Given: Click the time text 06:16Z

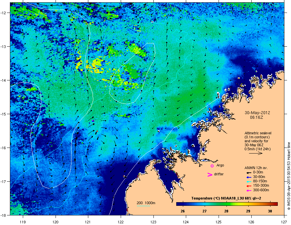Looking at the screenshot, I should tap(257, 117).
